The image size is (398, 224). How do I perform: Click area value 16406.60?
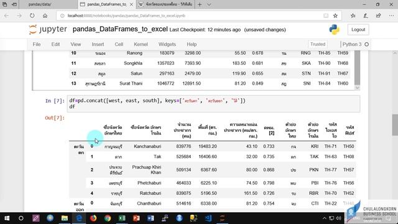(x=208, y=156)
